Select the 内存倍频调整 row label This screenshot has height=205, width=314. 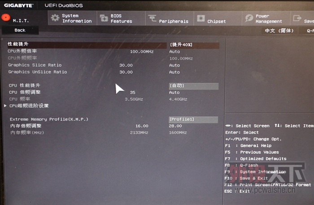pyautogui.click(x=26, y=126)
